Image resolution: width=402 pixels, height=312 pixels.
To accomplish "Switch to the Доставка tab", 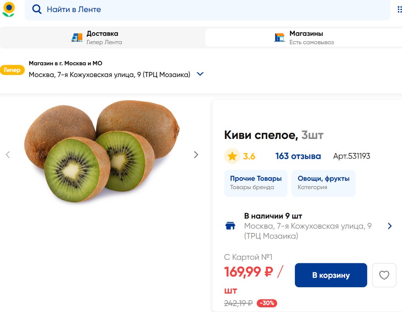I will [102, 37].
